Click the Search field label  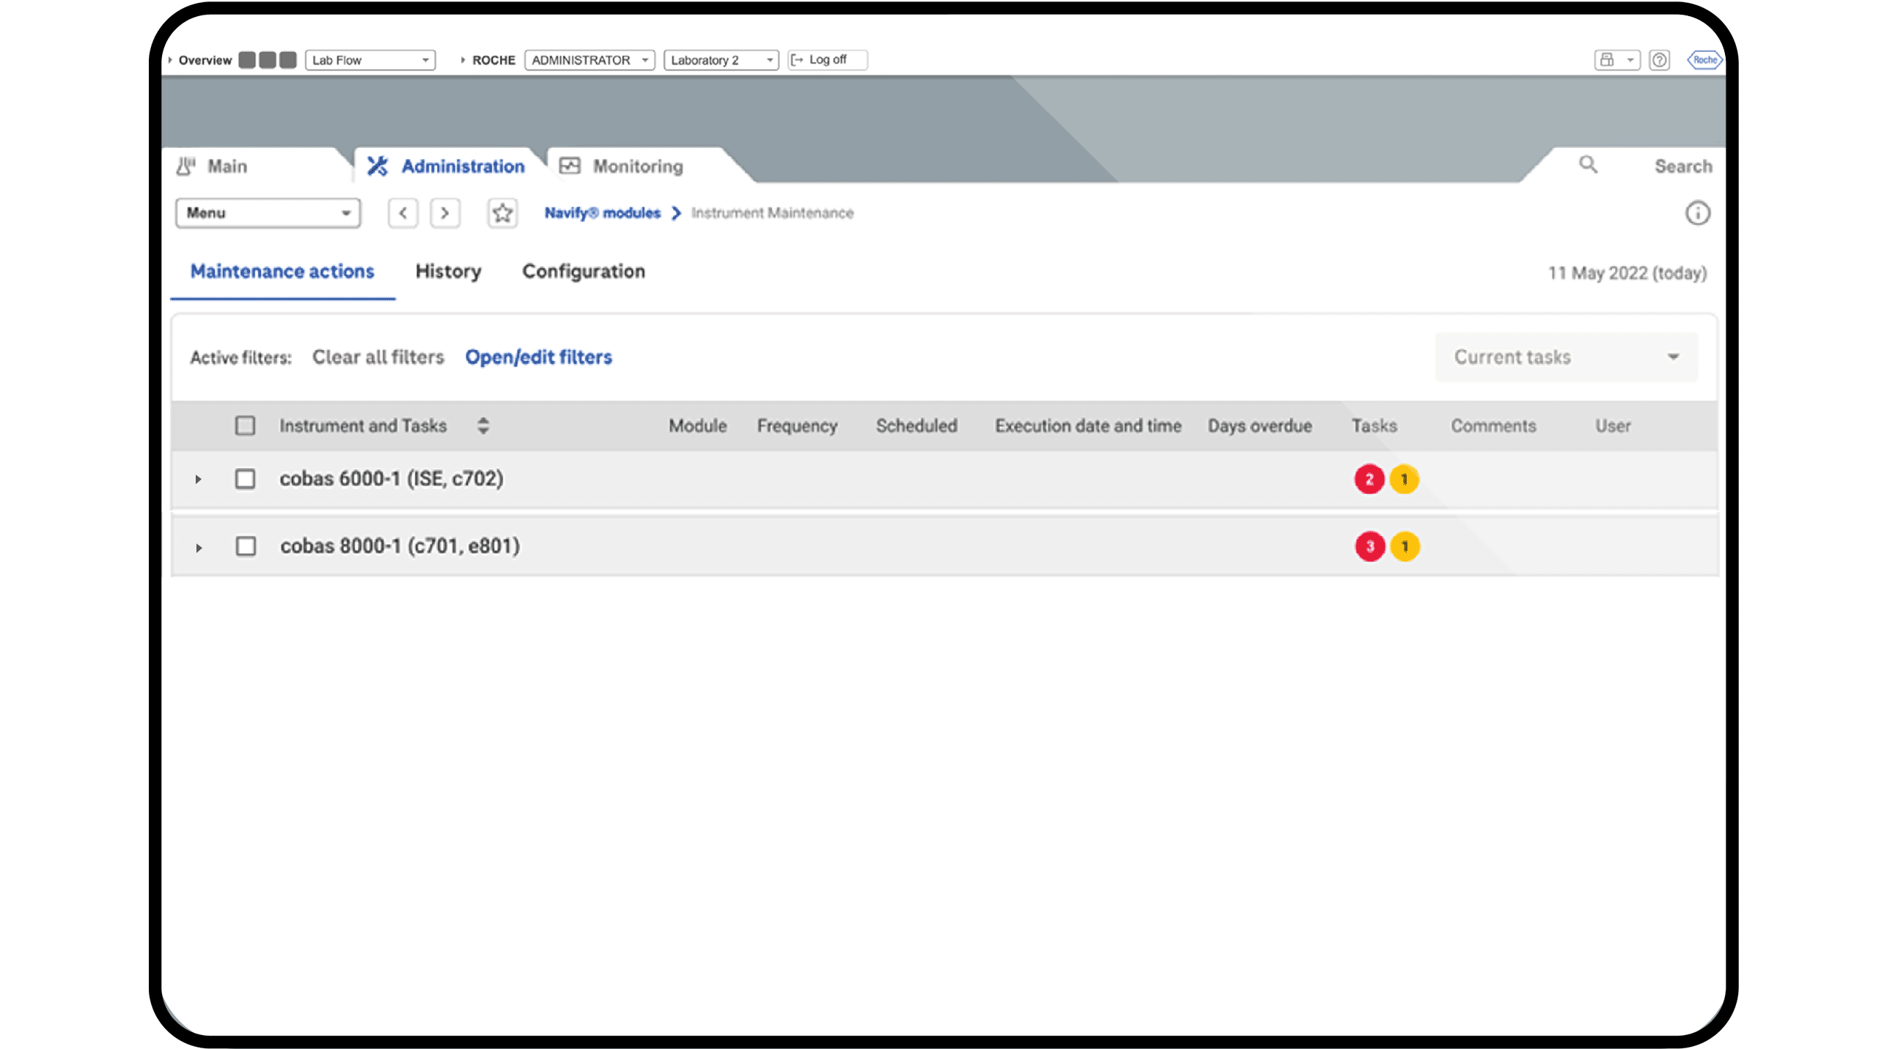point(1683,166)
